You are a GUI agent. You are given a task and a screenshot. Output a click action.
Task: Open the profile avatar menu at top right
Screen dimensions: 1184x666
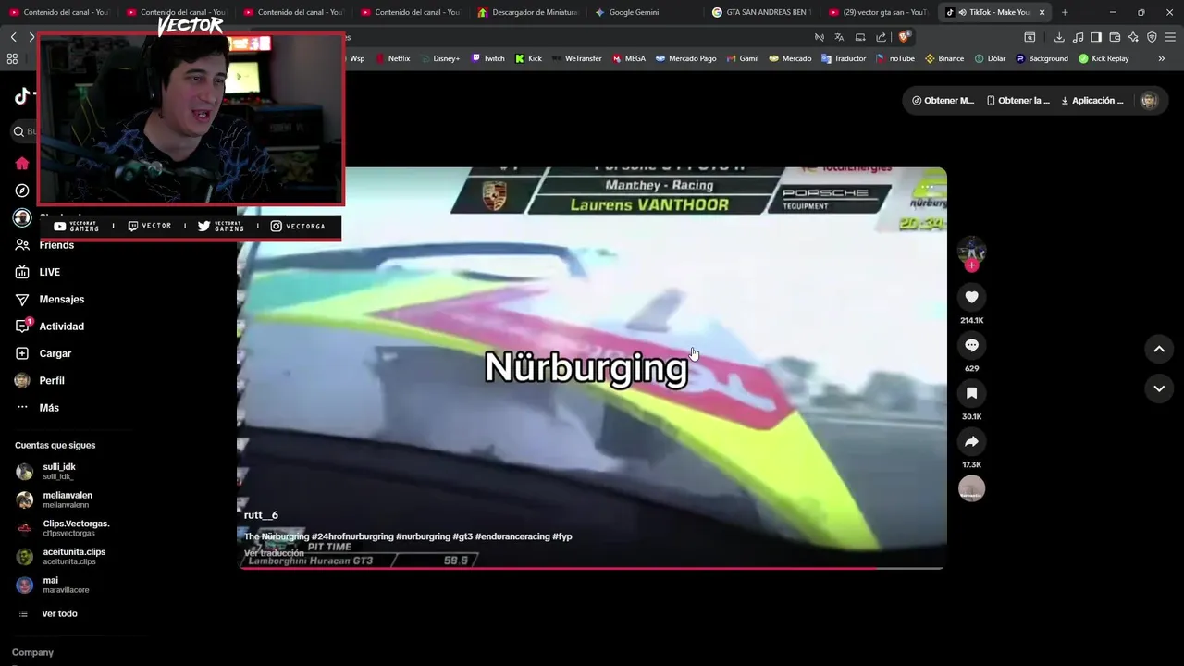1149,100
